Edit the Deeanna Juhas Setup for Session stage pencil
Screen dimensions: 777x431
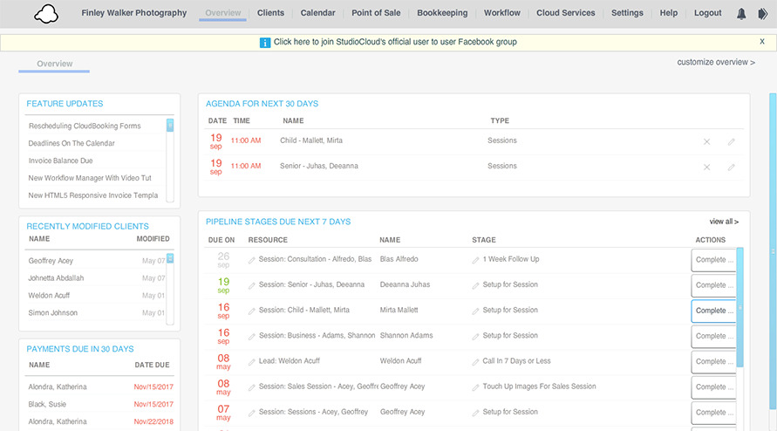(x=476, y=285)
